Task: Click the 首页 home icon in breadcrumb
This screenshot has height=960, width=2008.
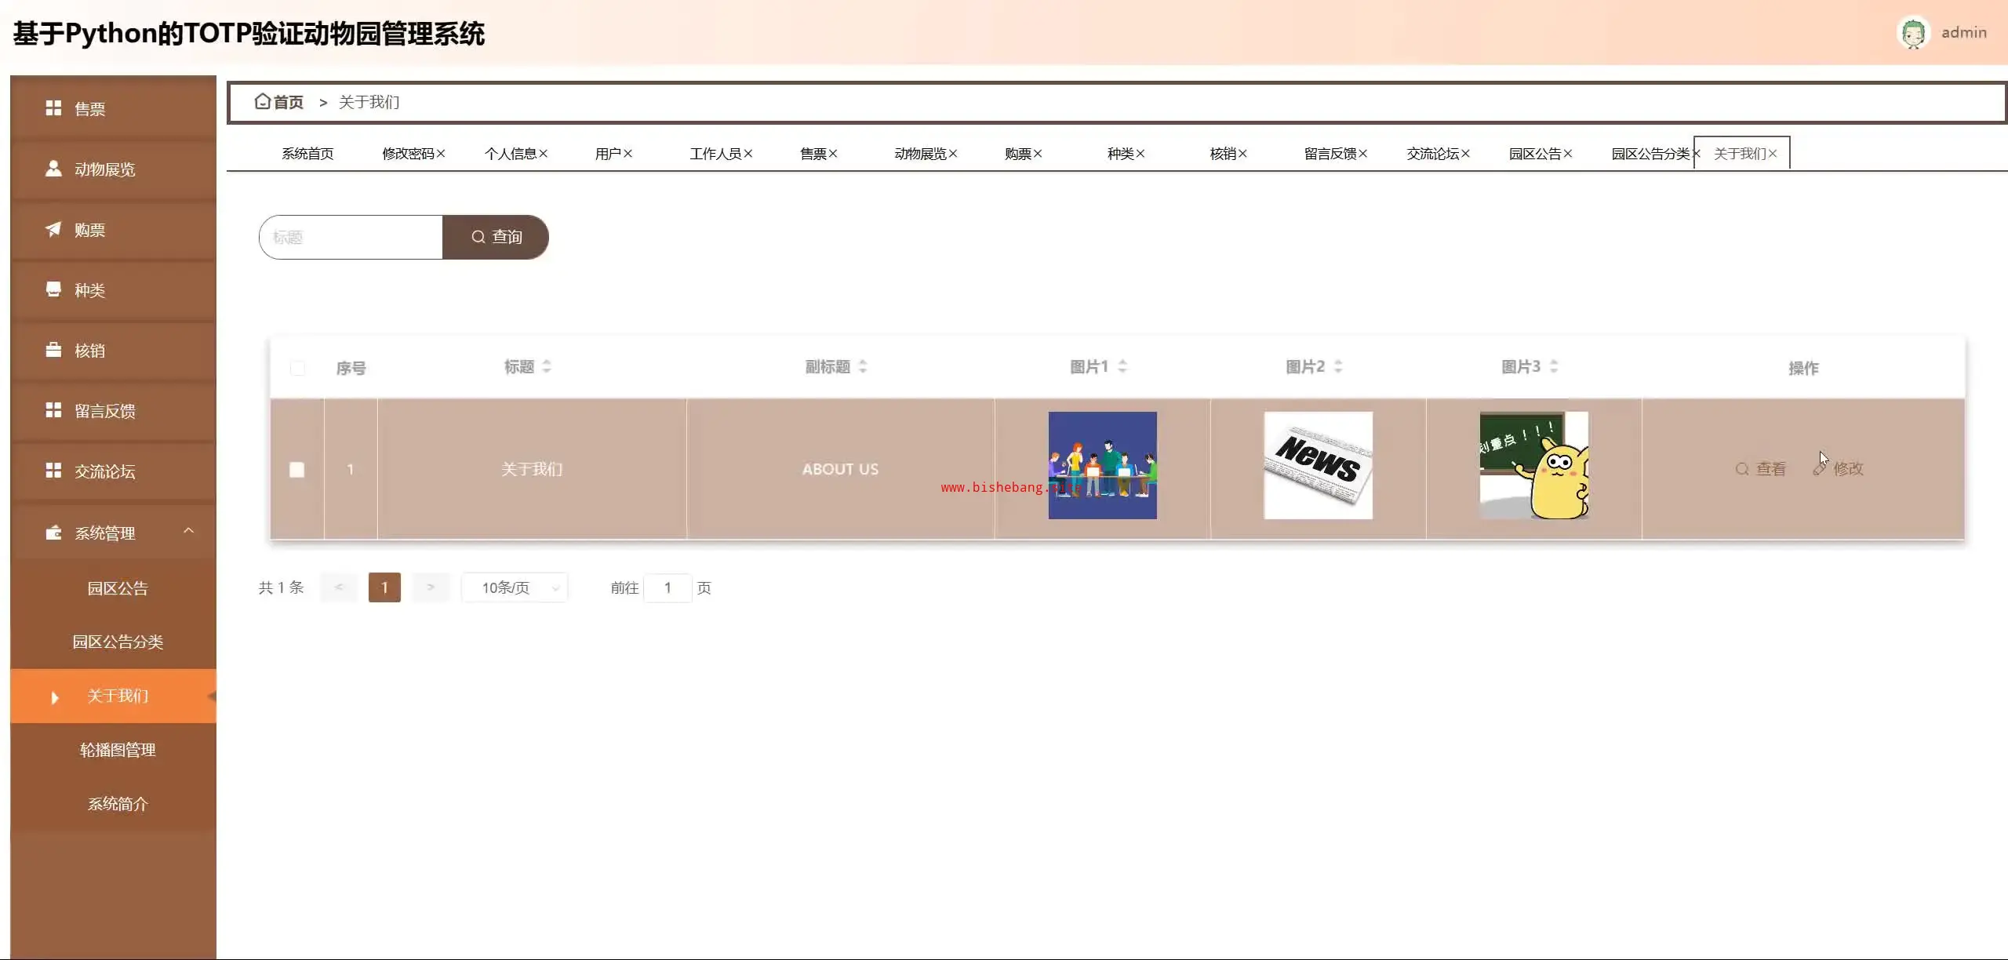Action: pyautogui.click(x=263, y=102)
